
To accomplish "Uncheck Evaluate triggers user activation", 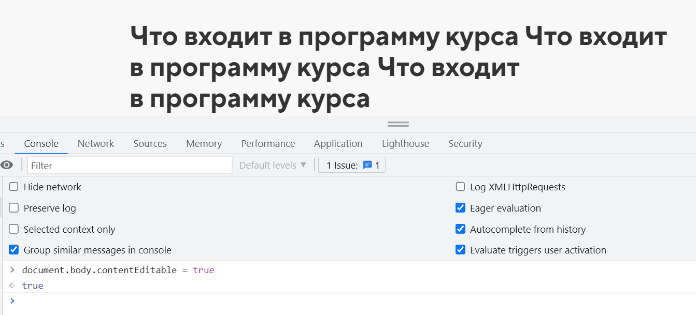I will [460, 250].
